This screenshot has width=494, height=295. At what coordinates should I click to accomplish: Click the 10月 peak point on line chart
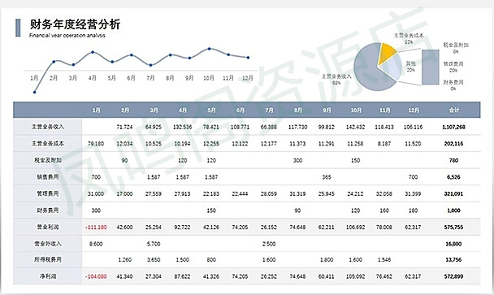(209, 49)
